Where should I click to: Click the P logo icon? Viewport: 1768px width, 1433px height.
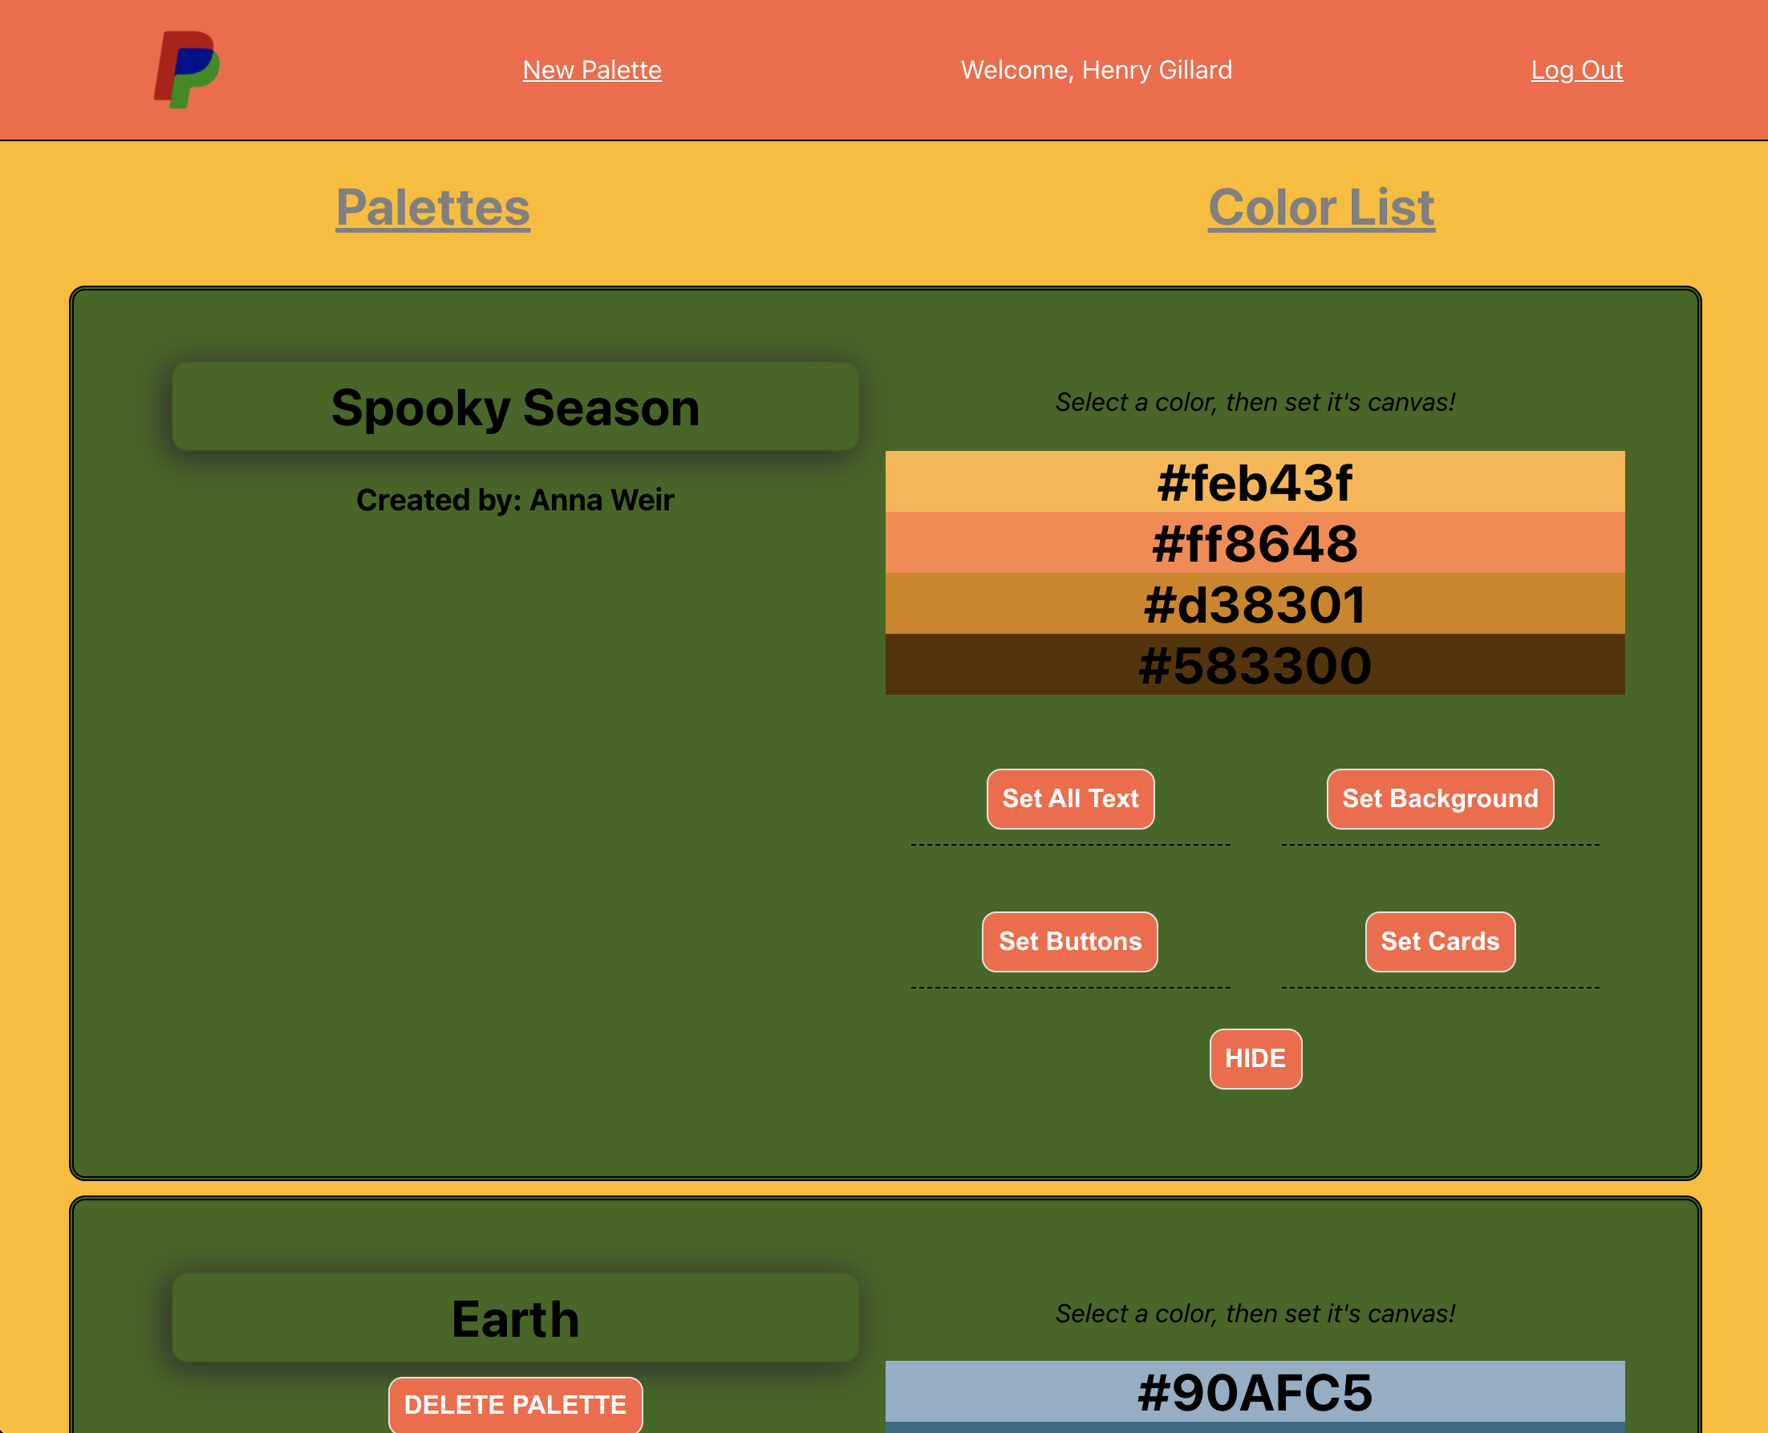(x=187, y=69)
